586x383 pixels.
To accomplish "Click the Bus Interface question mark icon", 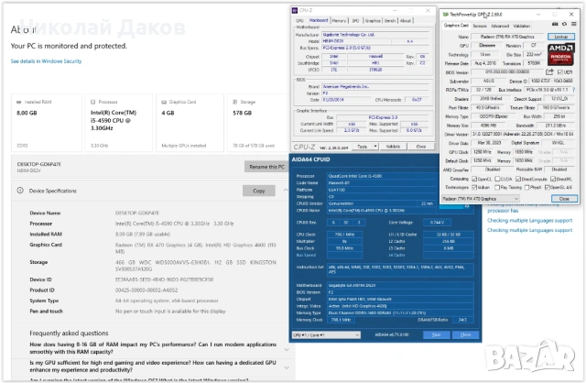I will point(574,90).
